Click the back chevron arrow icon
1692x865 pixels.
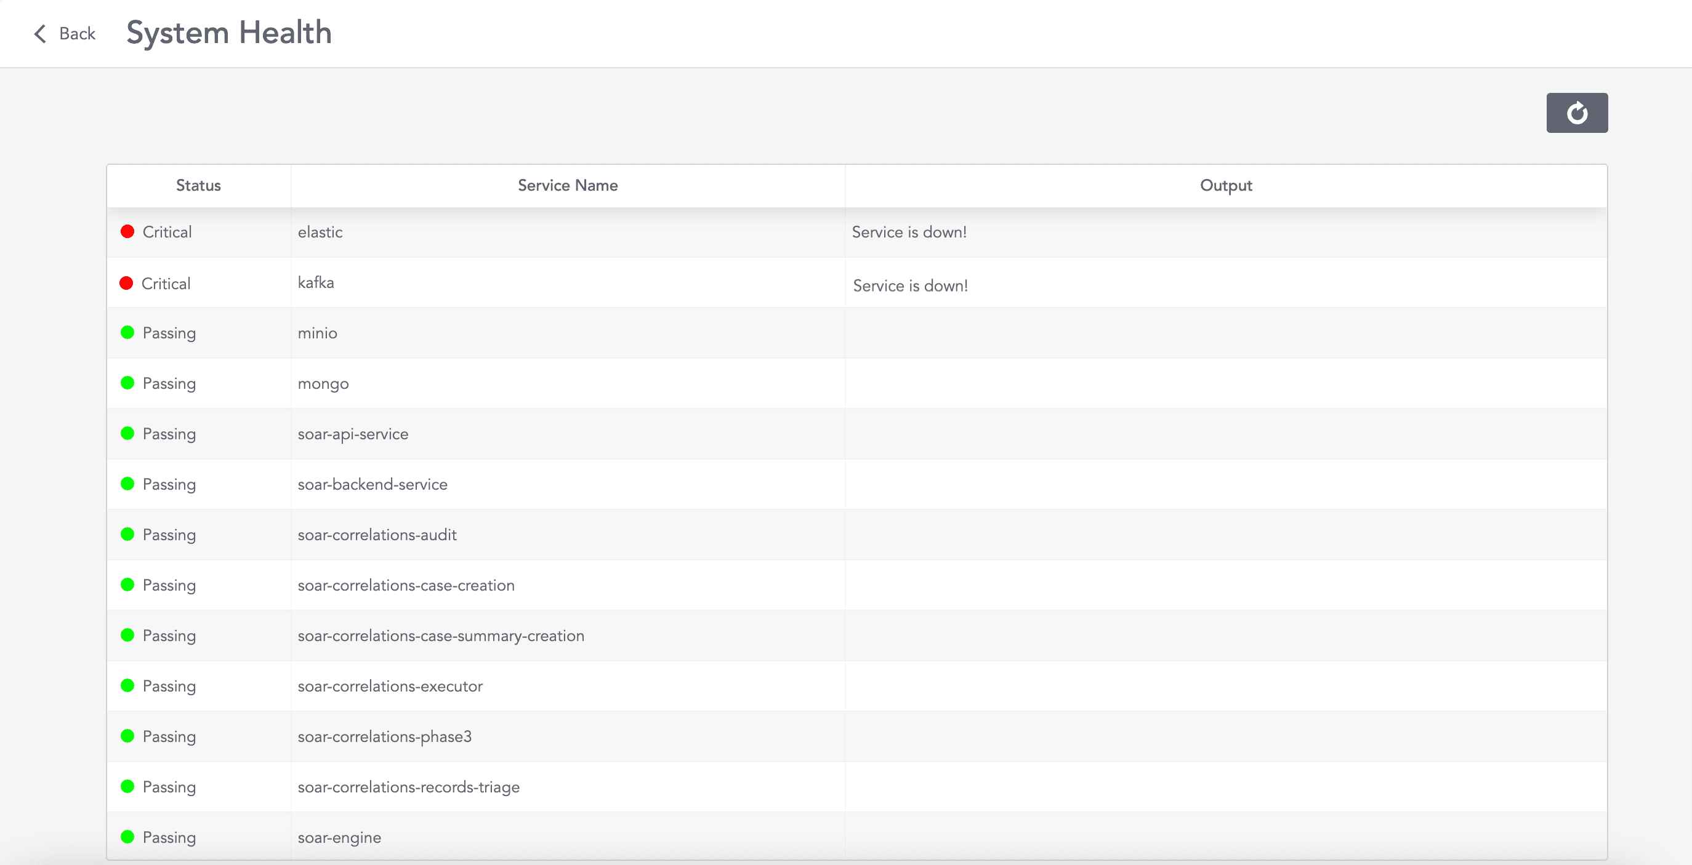pyautogui.click(x=39, y=33)
